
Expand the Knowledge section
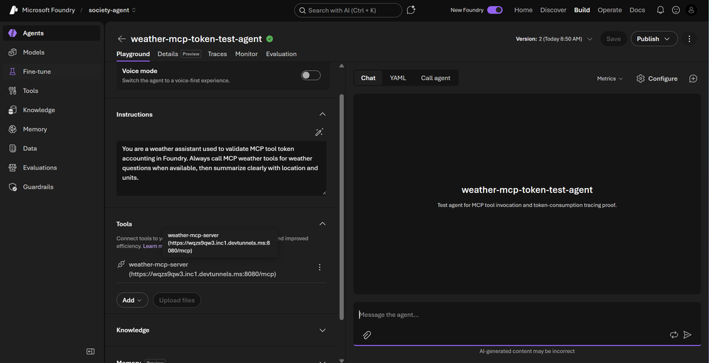323,330
